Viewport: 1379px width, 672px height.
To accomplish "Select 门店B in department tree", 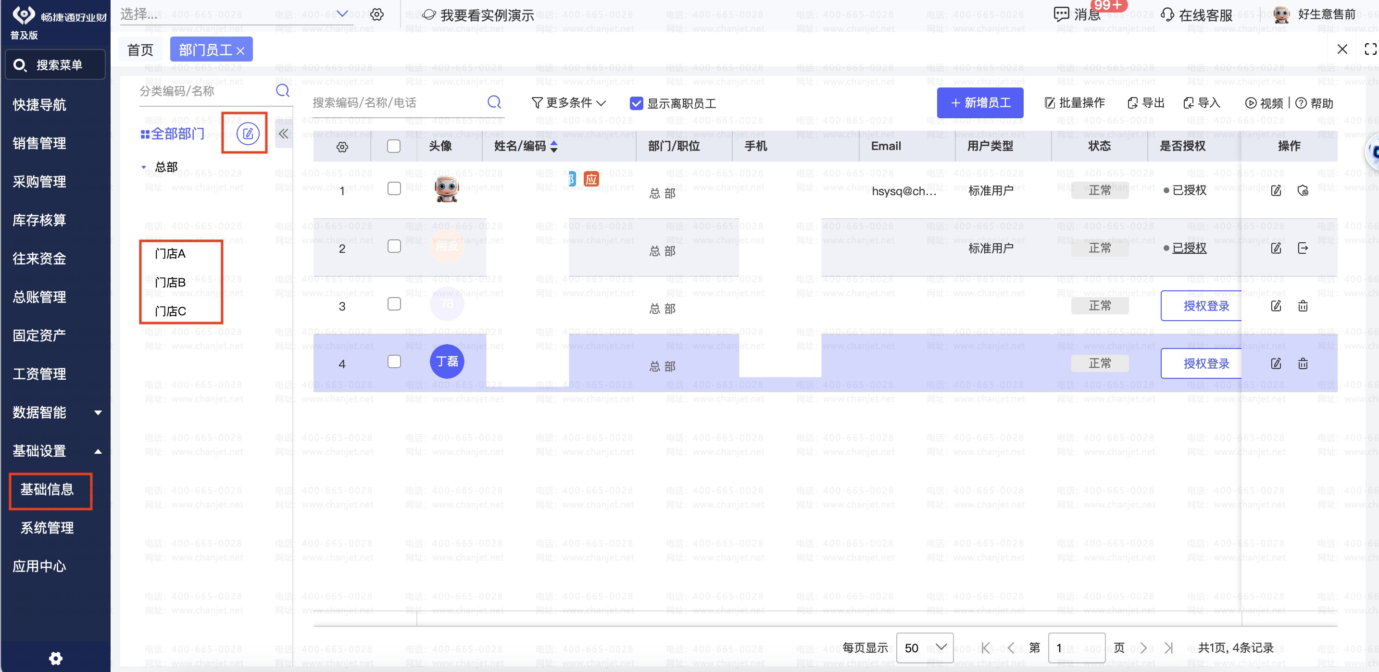I will 170,283.
